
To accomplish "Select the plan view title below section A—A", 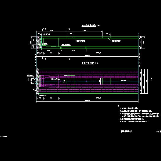I will coord(88,63).
